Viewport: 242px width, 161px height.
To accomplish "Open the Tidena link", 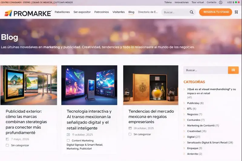I will pos(168,2).
